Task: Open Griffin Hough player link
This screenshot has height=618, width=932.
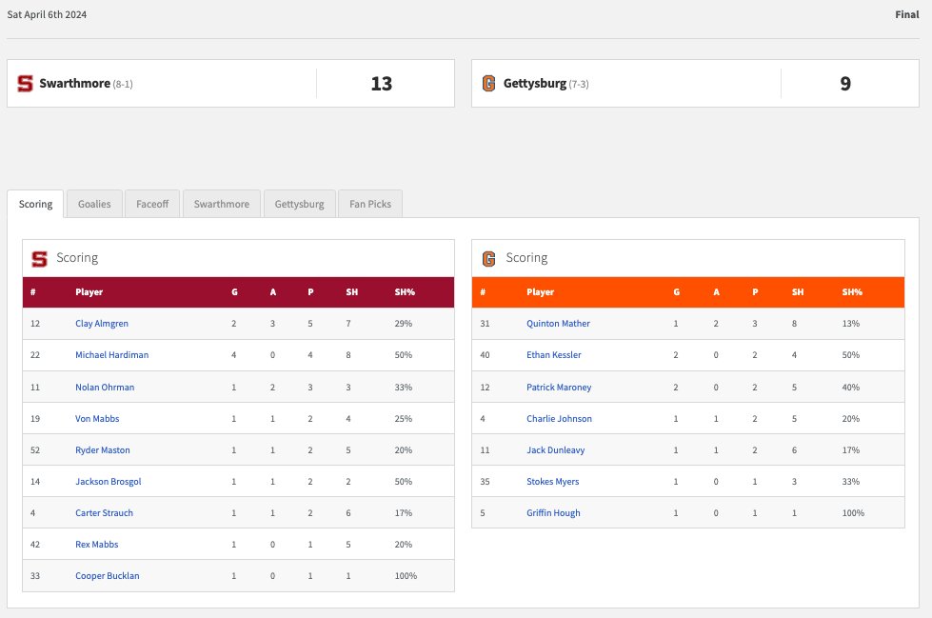Action: 553,513
